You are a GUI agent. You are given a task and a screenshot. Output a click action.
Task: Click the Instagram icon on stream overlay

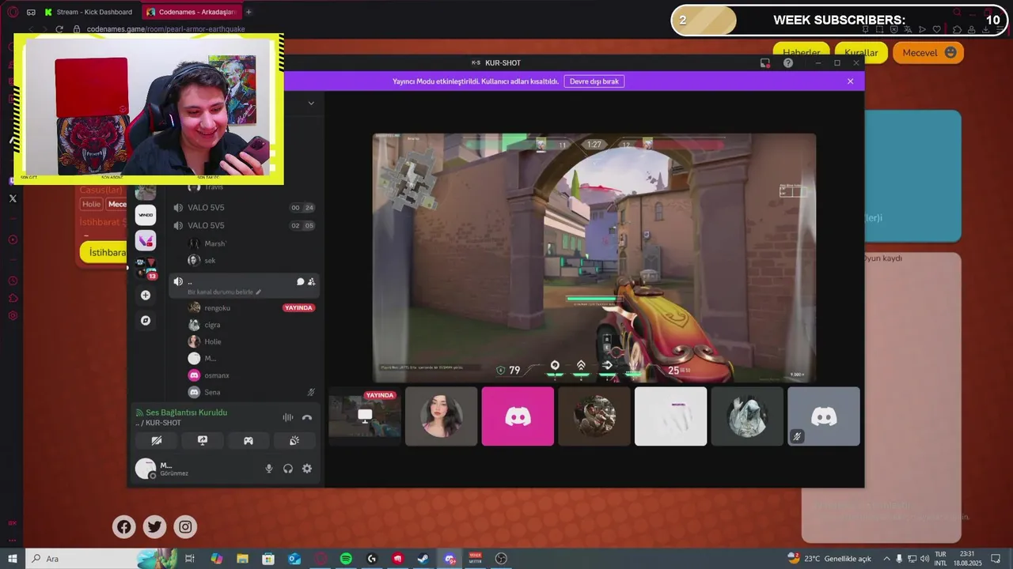pos(185,527)
